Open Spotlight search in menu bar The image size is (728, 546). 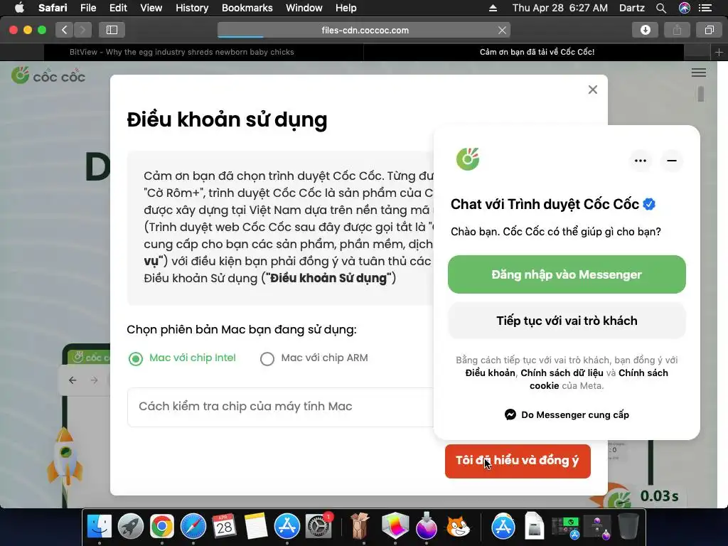(660, 8)
